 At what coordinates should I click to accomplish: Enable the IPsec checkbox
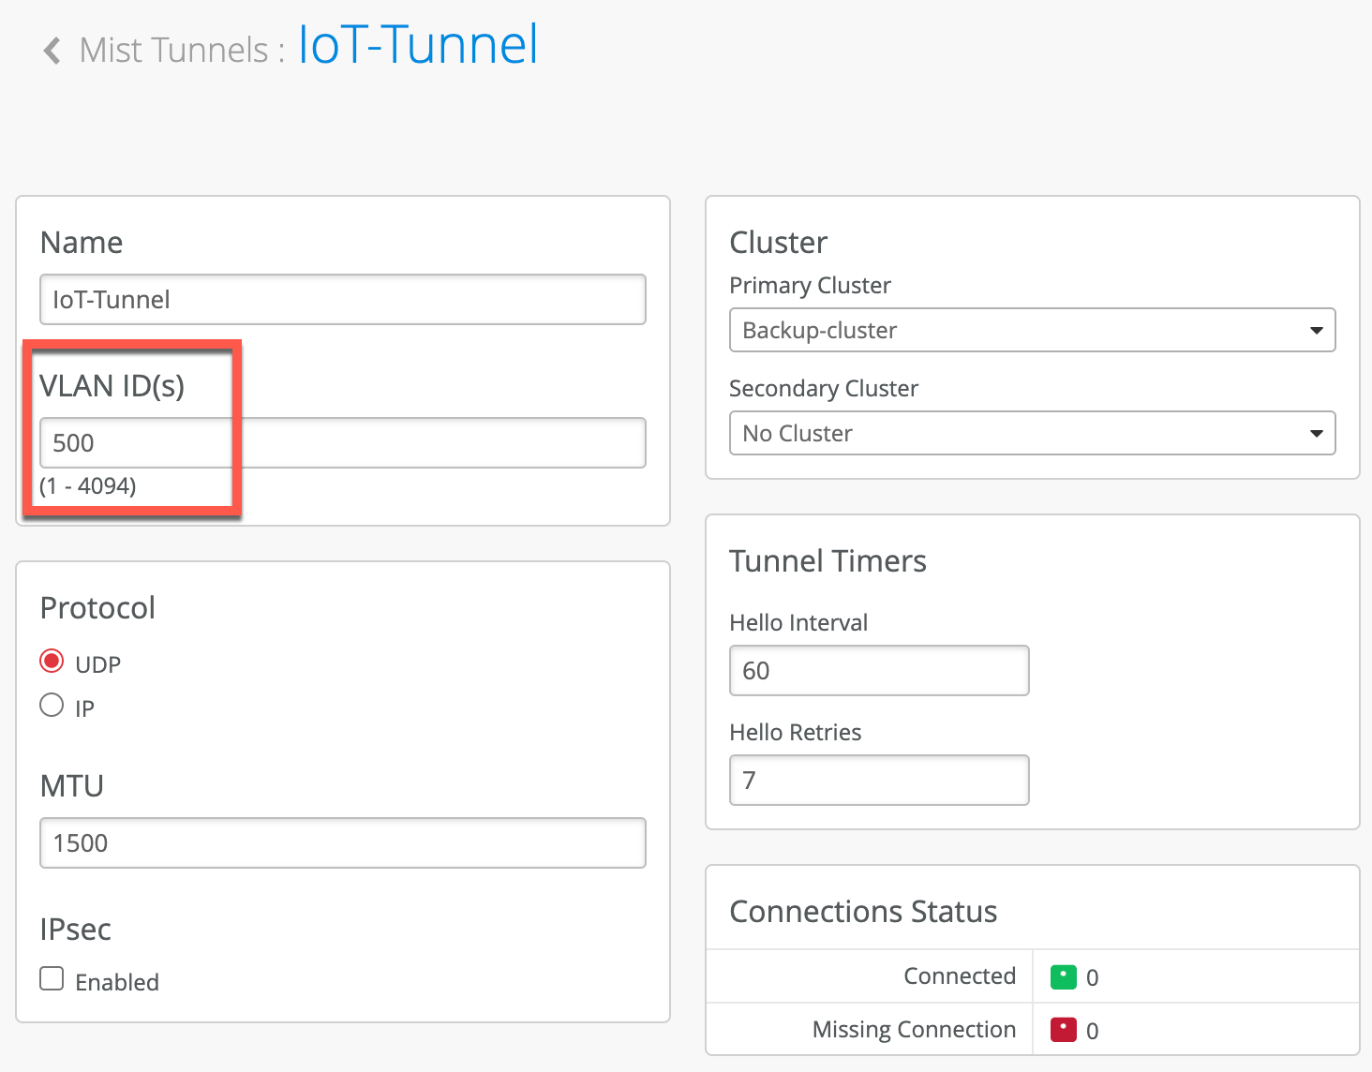[52, 979]
